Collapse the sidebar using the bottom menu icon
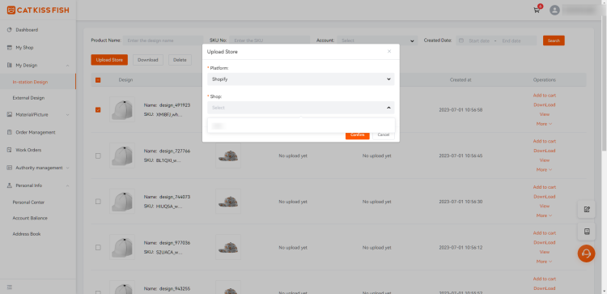Image resolution: width=607 pixels, height=294 pixels. [9, 288]
